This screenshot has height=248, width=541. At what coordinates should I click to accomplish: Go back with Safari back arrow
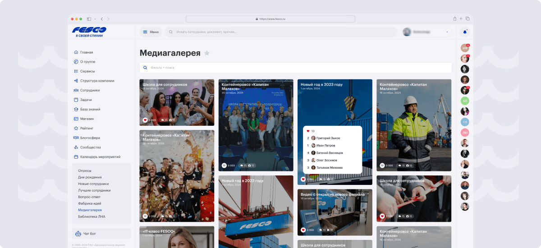pyautogui.click(x=101, y=19)
